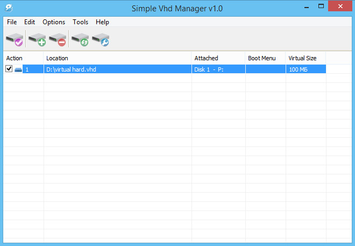Screen dimensions: 355x246
Task: Open the VHD tools wrench icon
Action: pos(101,39)
